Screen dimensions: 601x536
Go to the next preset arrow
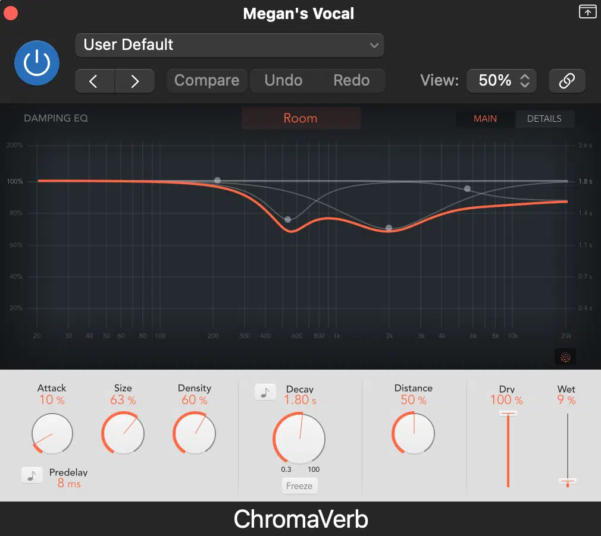click(x=135, y=81)
